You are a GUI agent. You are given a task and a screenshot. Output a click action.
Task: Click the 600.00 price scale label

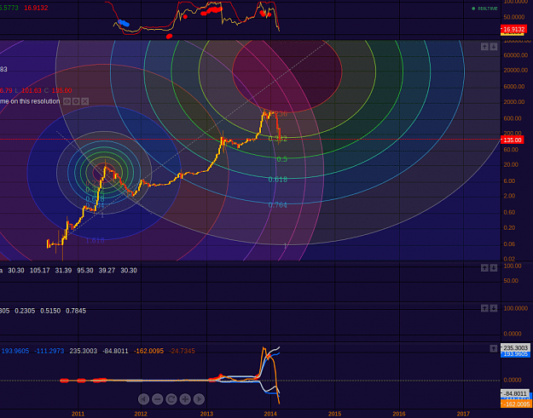513,118
